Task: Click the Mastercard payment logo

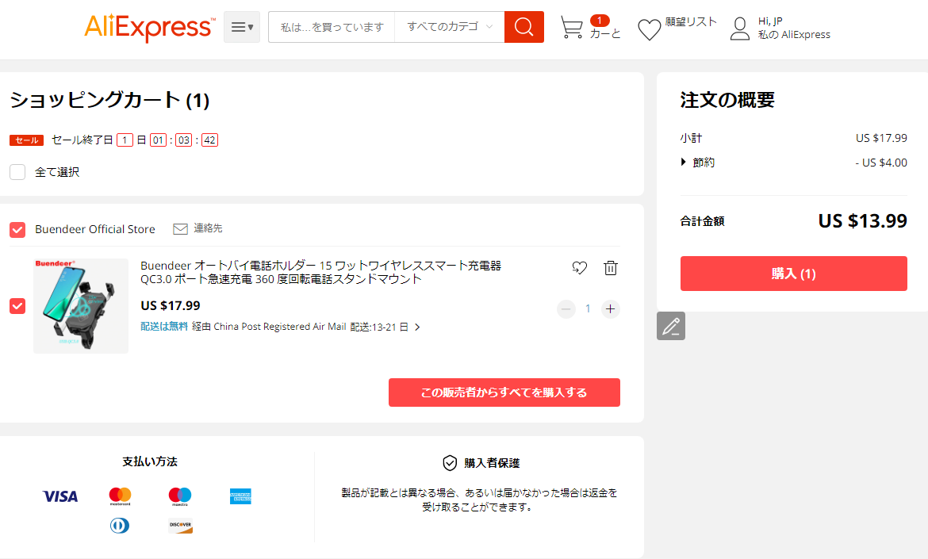Action: [x=120, y=496]
